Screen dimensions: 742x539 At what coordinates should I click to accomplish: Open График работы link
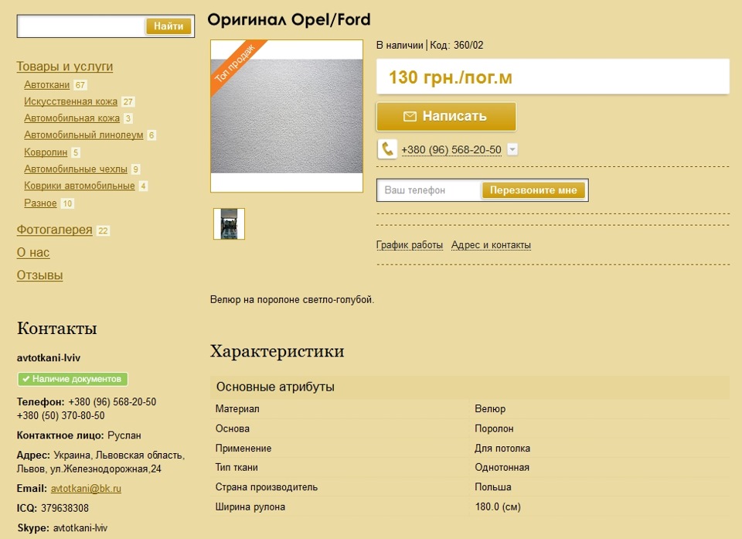[x=410, y=245]
